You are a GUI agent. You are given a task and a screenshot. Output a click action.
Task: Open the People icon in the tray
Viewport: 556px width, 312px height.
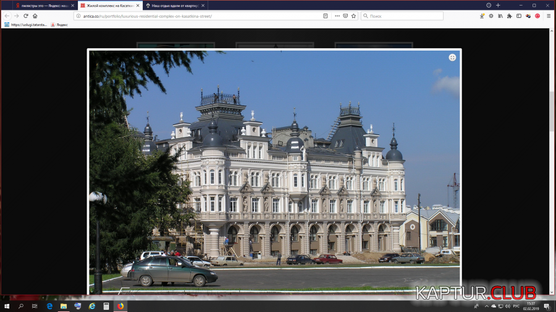pyautogui.click(x=476, y=306)
